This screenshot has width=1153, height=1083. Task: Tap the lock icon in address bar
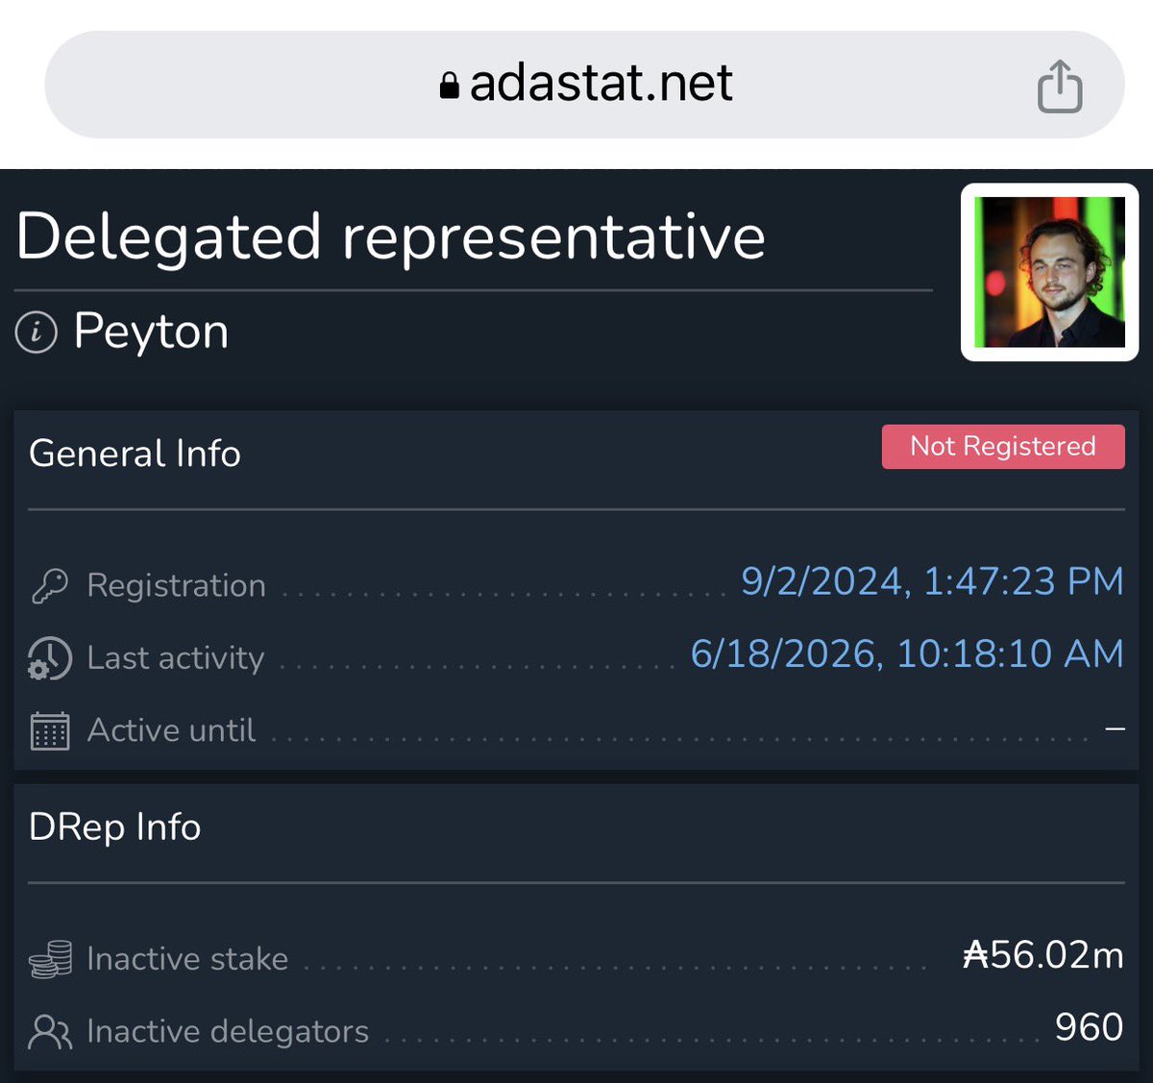coord(449,86)
